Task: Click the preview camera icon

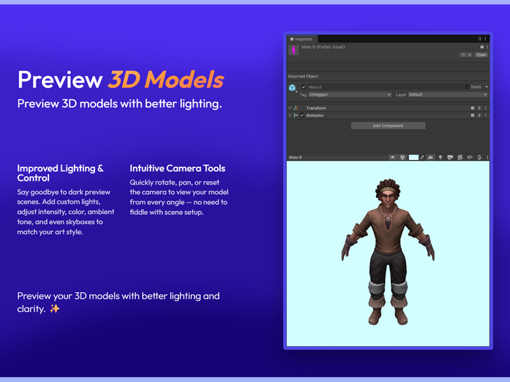Action: pyautogui.click(x=450, y=157)
